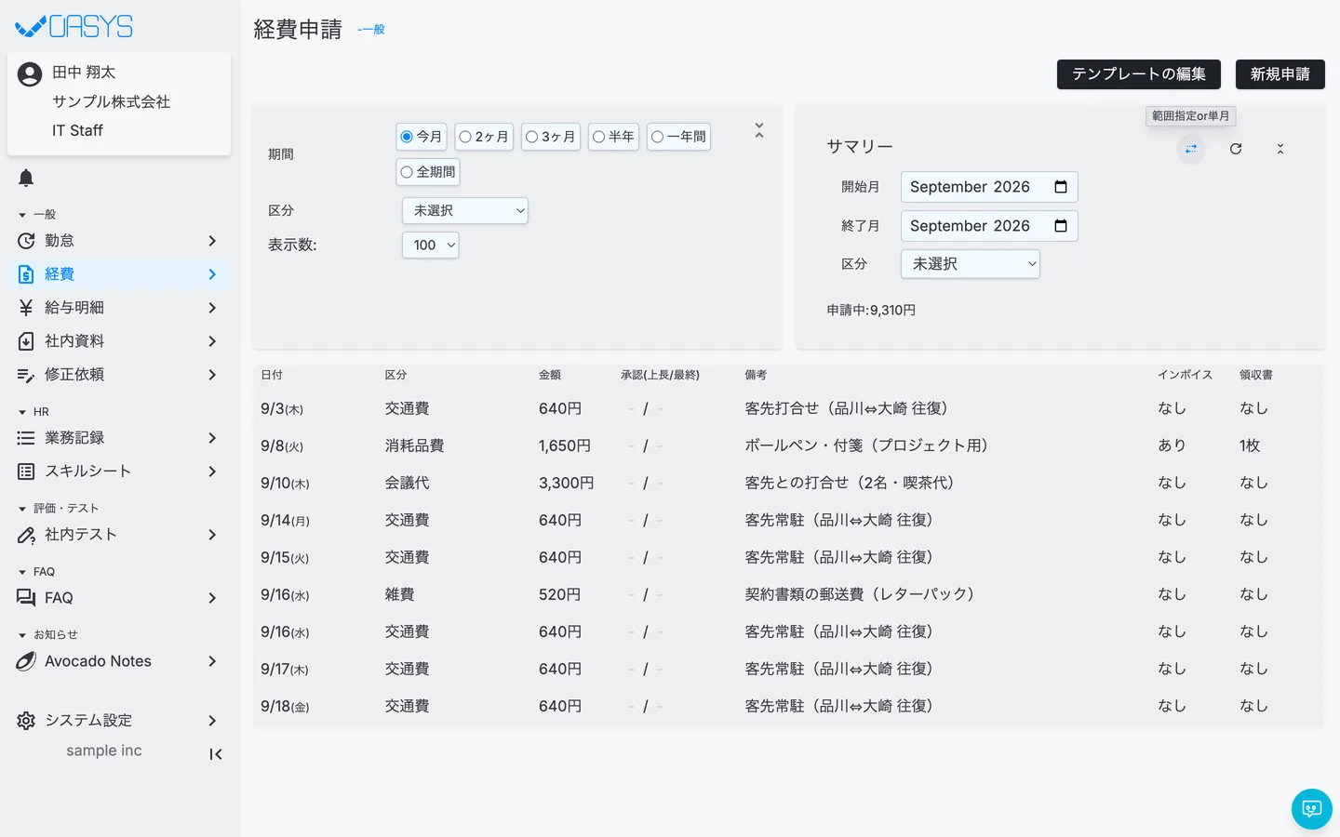Screen dimensions: 1340x837
Task: Select the 一年間 period radio button
Action: click(658, 137)
